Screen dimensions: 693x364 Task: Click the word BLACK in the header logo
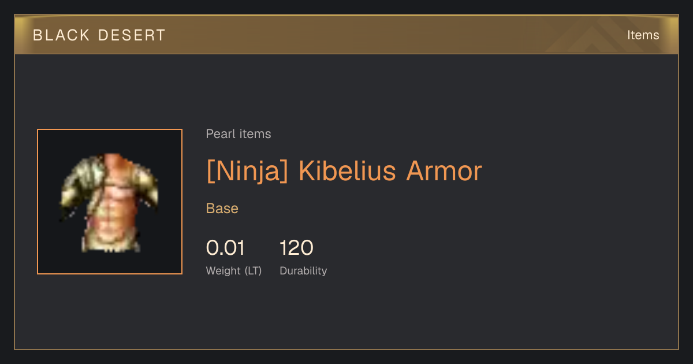pyautogui.click(x=62, y=35)
